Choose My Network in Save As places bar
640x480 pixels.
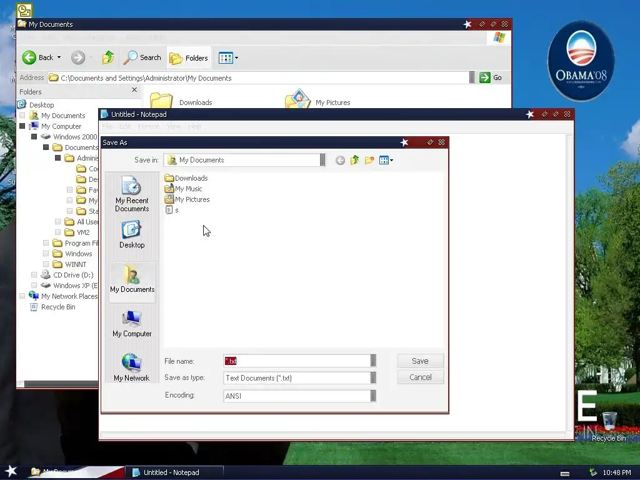[x=131, y=367]
